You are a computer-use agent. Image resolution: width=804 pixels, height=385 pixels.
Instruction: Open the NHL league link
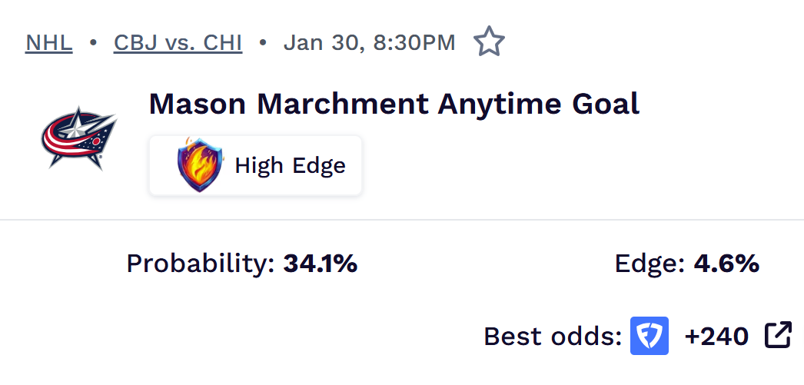pyautogui.click(x=49, y=43)
